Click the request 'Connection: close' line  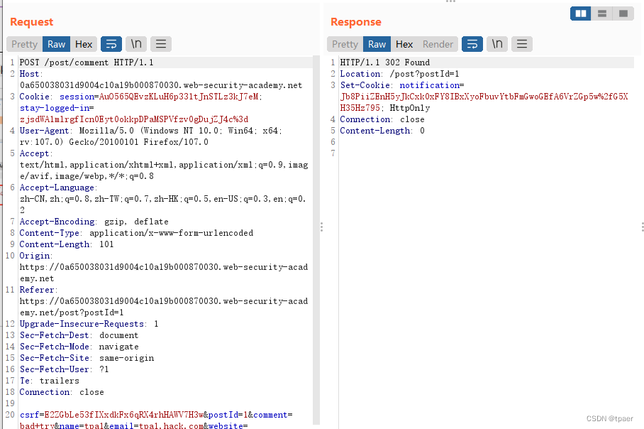point(62,392)
